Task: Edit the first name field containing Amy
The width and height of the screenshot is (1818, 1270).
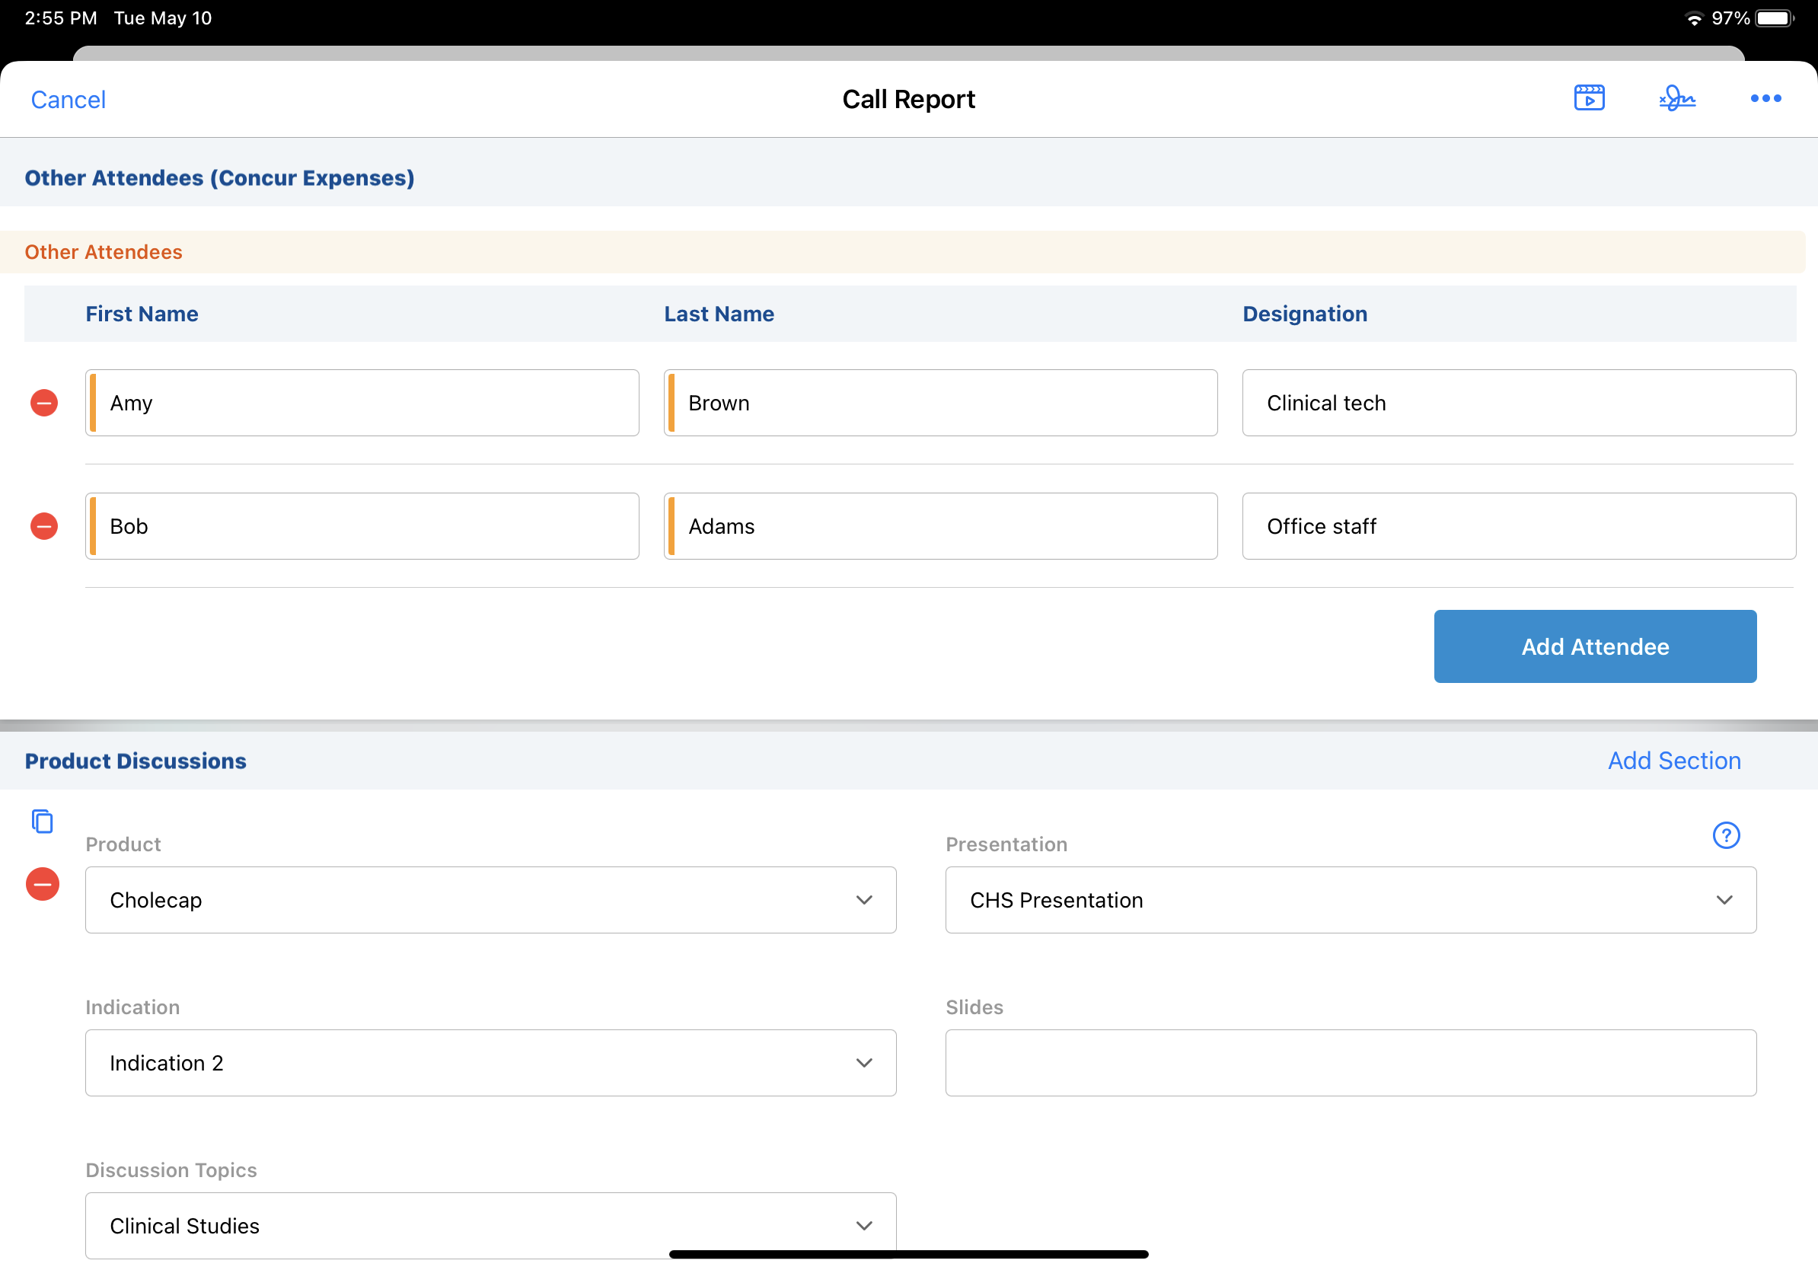Action: point(364,402)
